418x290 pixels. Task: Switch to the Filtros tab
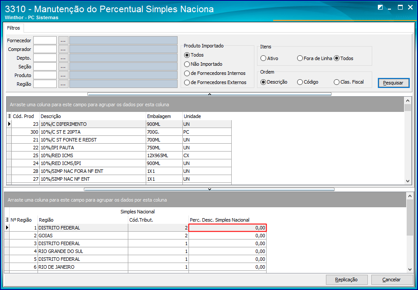tap(14, 28)
